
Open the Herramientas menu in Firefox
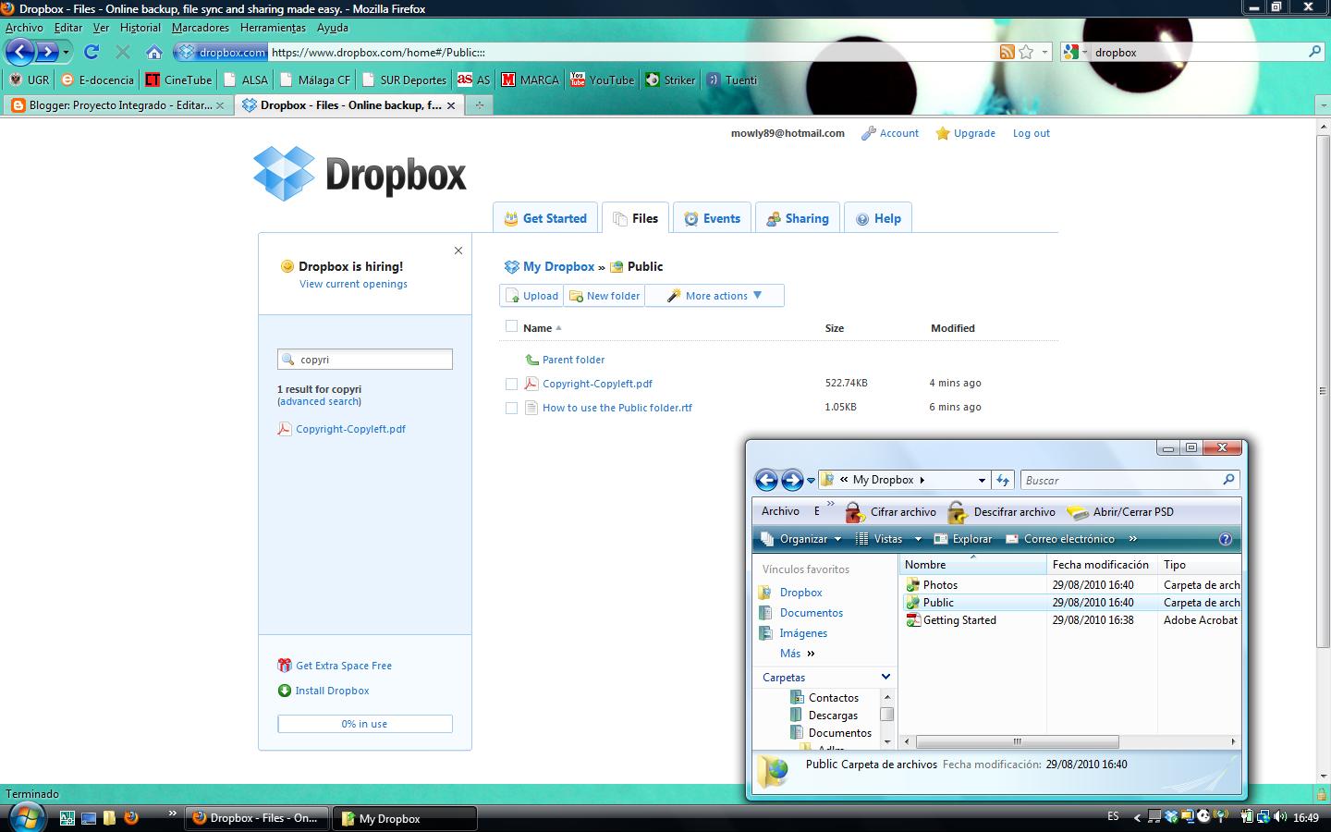273,28
